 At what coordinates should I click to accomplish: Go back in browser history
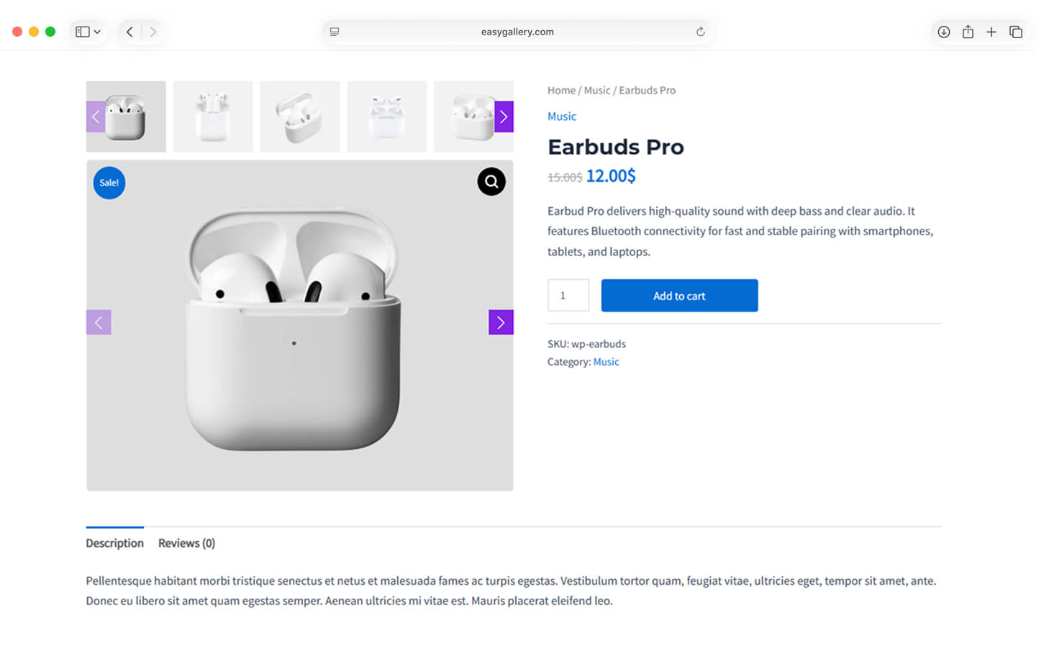[130, 32]
